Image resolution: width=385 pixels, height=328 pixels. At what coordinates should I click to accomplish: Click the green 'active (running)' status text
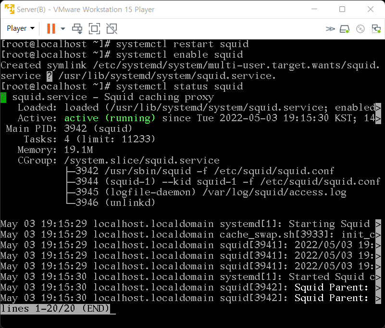point(110,118)
